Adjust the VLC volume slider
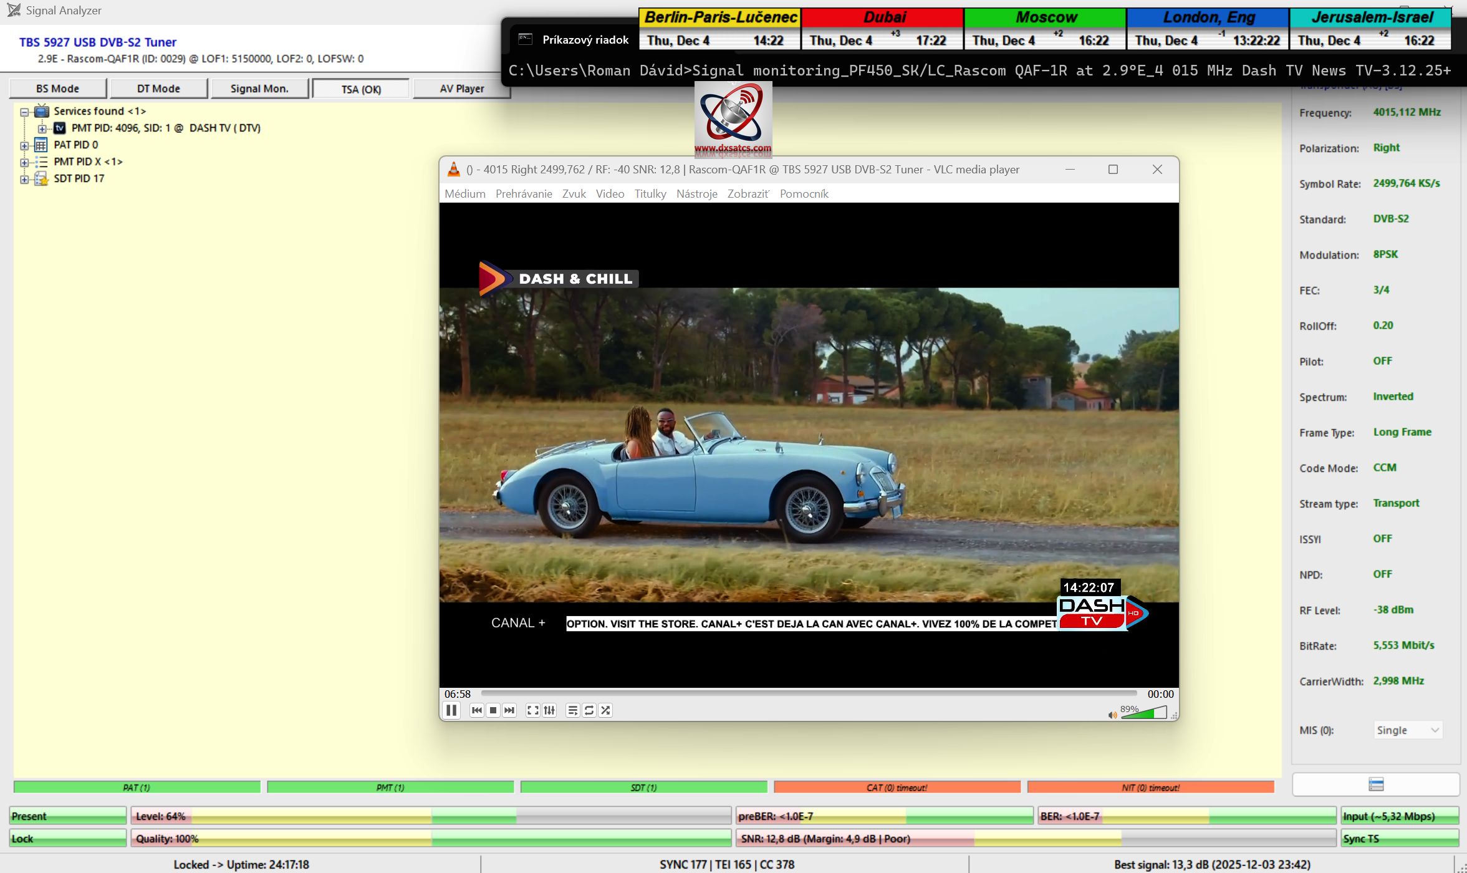Image resolution: width=1467 pixels, height=873 pixels. tap(1143, 713)
